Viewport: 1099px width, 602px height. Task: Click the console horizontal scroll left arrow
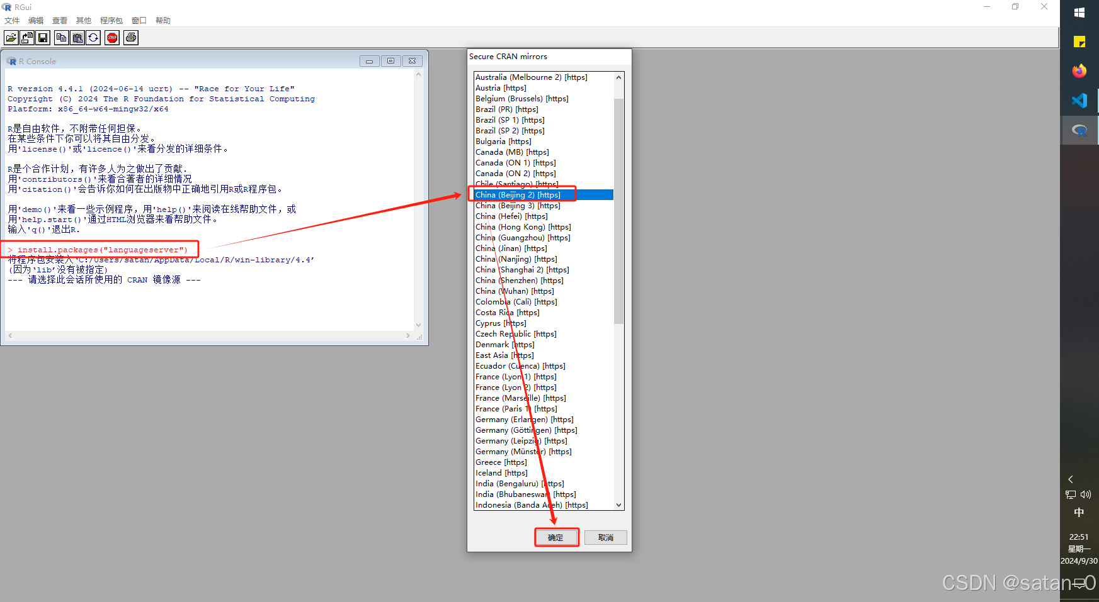[x=10, y=336]
